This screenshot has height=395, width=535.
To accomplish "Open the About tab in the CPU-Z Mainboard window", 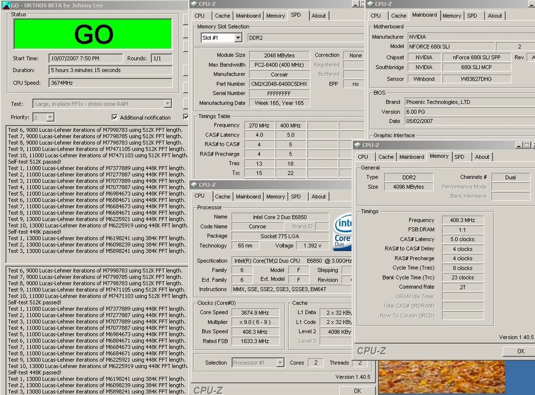I will click(x=495, y=16).
